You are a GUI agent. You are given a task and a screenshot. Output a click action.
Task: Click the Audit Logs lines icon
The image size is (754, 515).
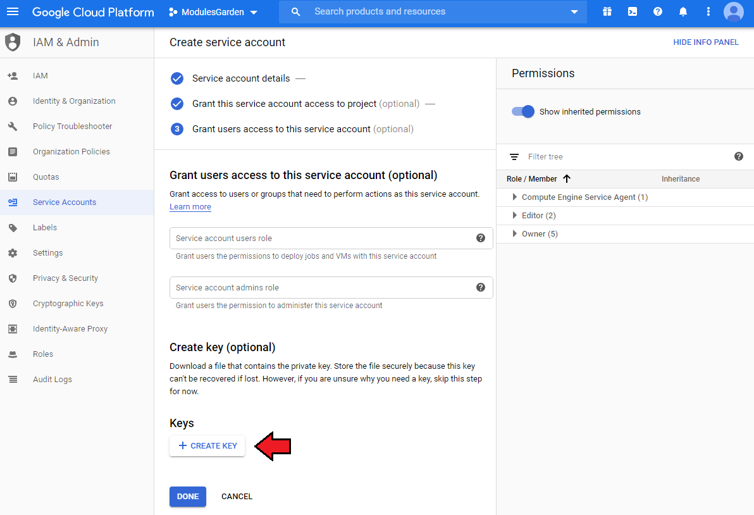tap(13, 380)
